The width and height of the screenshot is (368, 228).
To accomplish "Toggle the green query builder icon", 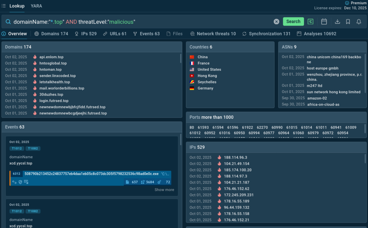I will (310, 22).
